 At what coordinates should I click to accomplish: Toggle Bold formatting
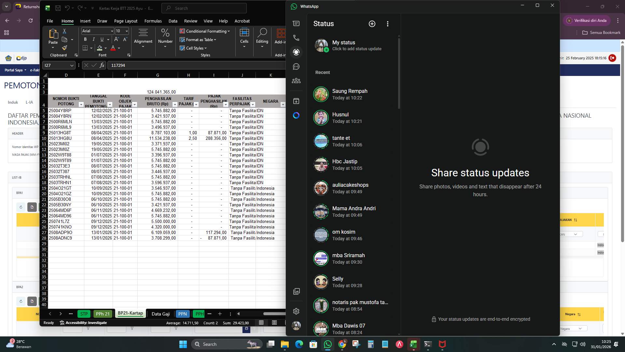click(x=85, y=39)
